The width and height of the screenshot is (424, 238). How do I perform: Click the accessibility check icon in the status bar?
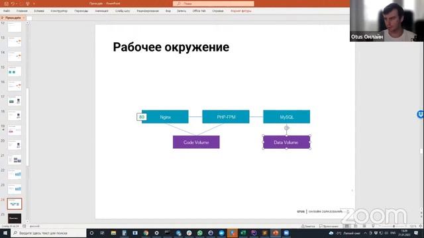point(25,226)
